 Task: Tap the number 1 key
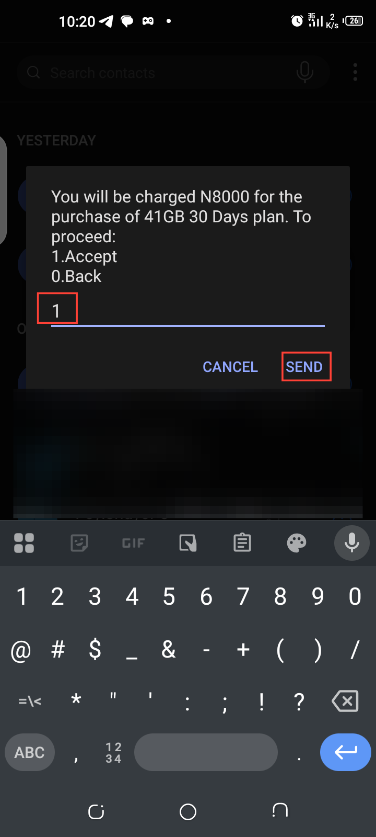[x=21, y=596]
